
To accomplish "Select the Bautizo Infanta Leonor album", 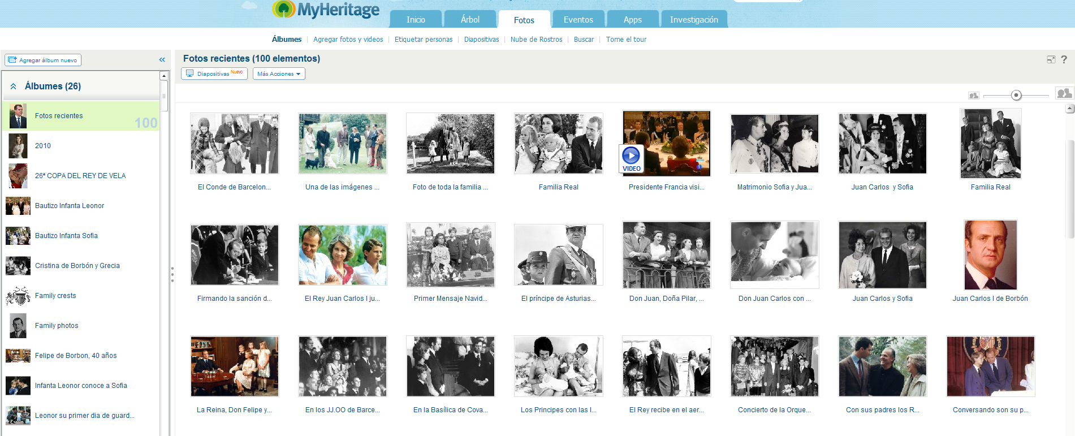I will coord(70,206).
